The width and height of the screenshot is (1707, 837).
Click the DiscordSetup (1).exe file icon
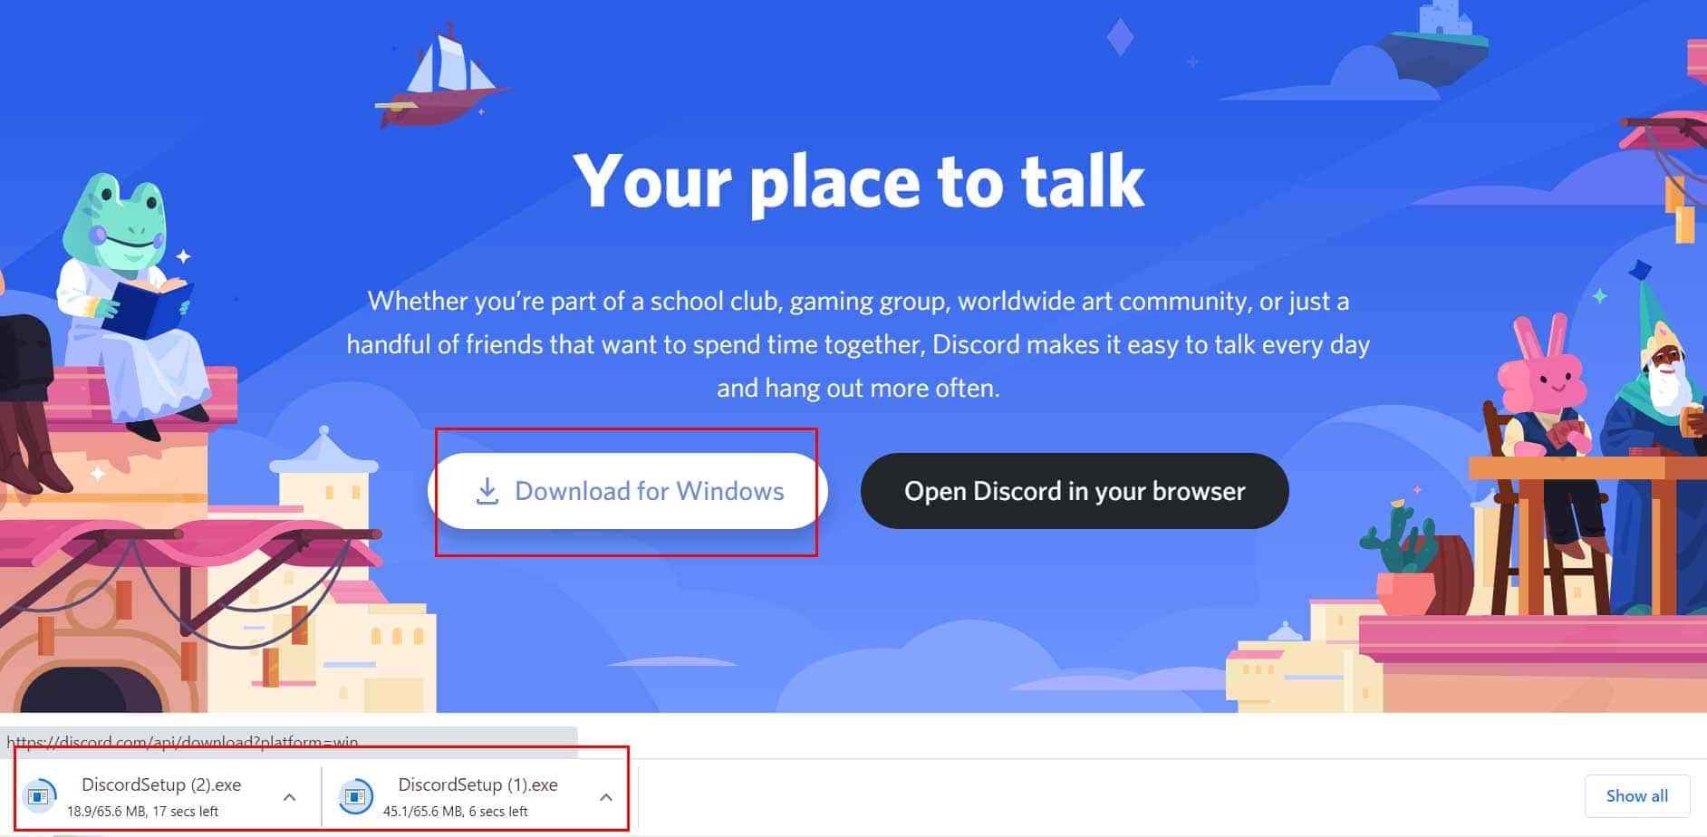point(355,796)
